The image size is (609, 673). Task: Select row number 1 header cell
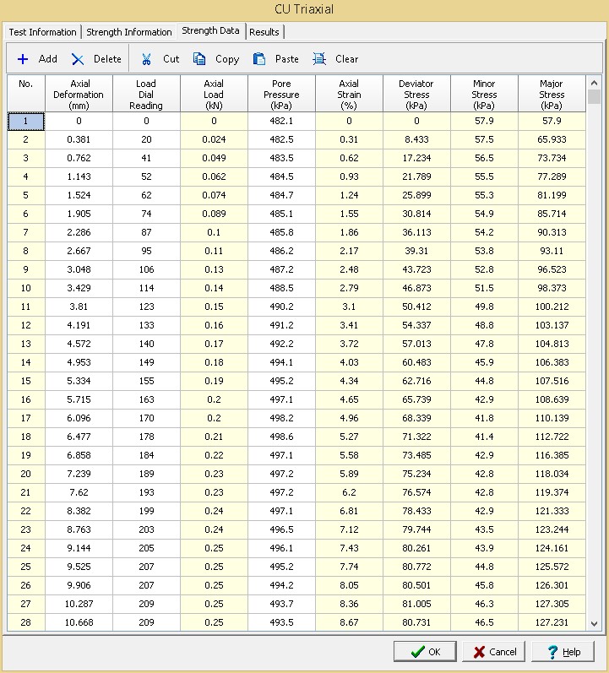point(25,122)
